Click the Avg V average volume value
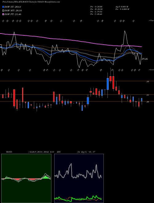This screenshot has height=203, width=154. 122,7
